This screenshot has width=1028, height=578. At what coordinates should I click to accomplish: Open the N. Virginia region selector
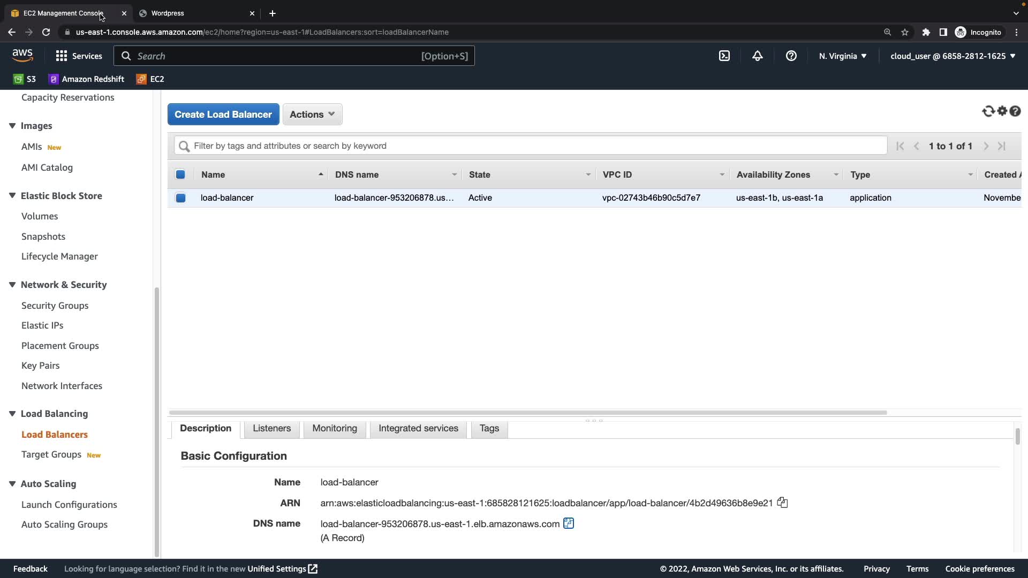(x=842, y=56)
